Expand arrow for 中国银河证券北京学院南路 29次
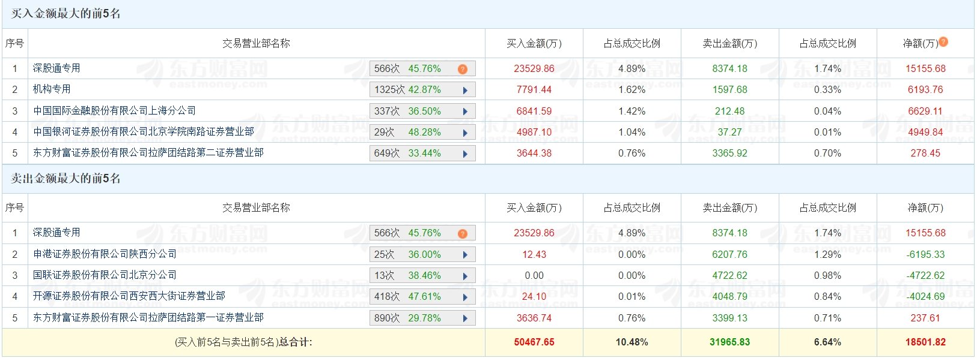This screenshot has width=977, height=358. click(x=465, y=133)
